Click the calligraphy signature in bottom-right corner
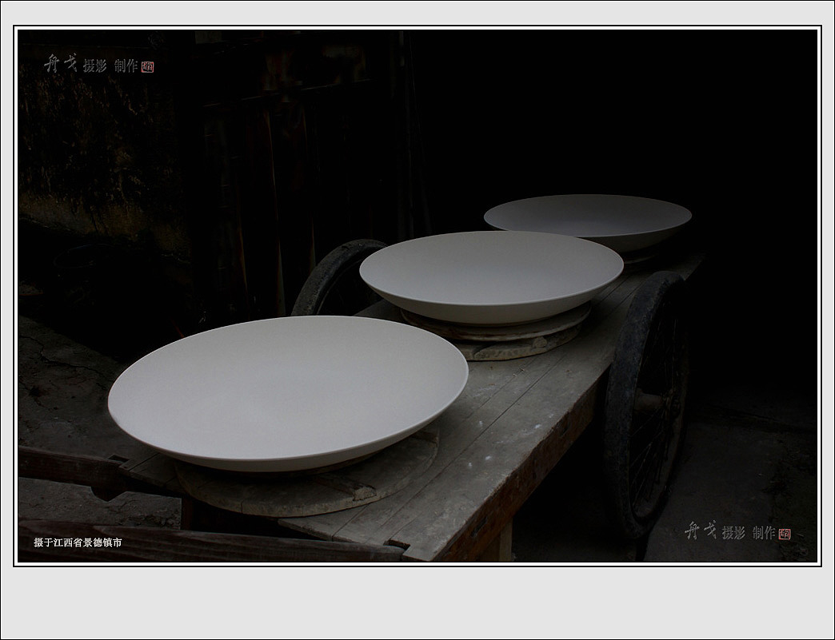The image size is (835, 640). [x=701, y=531]
